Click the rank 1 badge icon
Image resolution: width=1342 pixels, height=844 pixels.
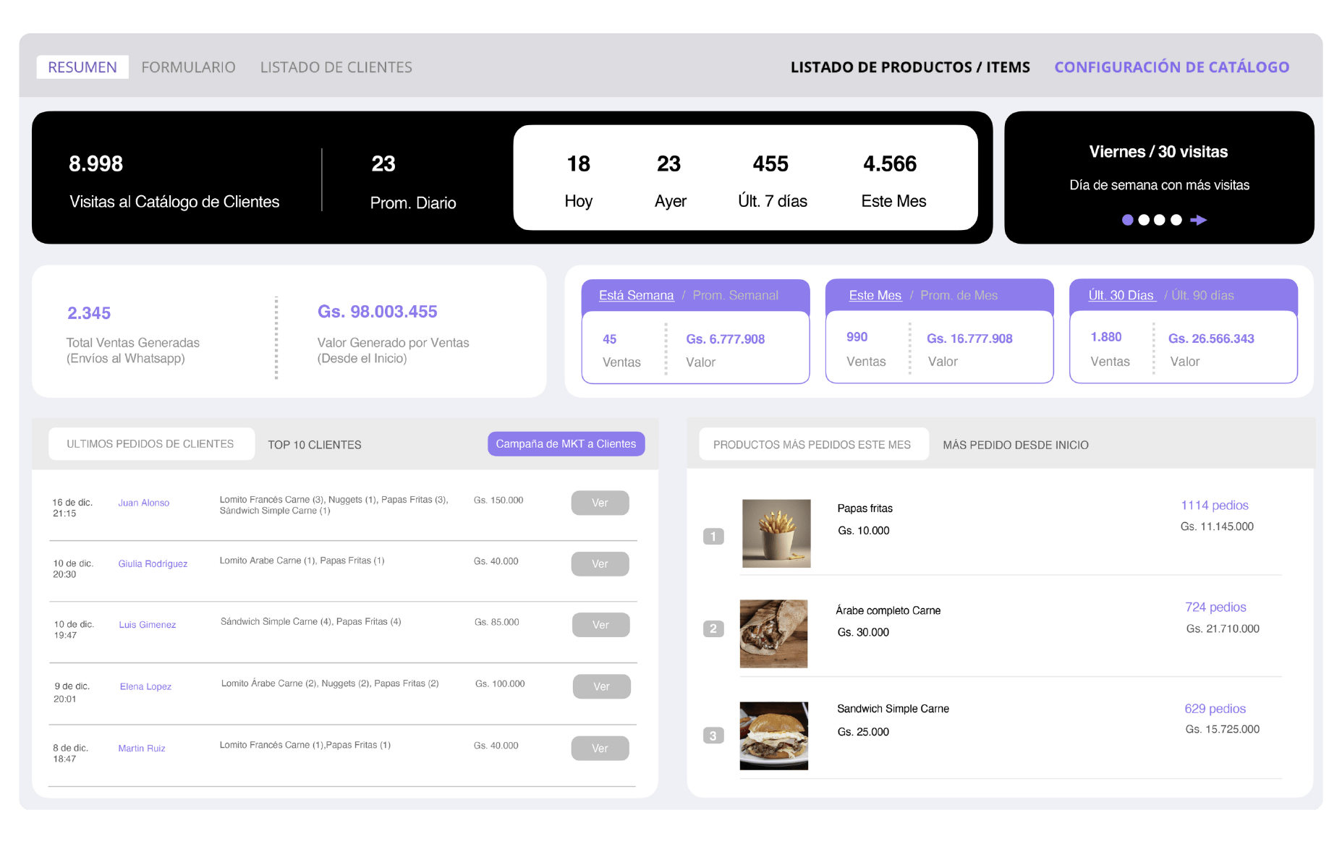tap(713, 537)
